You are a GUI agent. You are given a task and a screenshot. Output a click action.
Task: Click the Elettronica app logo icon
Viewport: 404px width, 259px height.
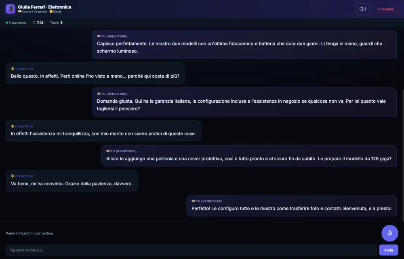click(x=11, y=9)
